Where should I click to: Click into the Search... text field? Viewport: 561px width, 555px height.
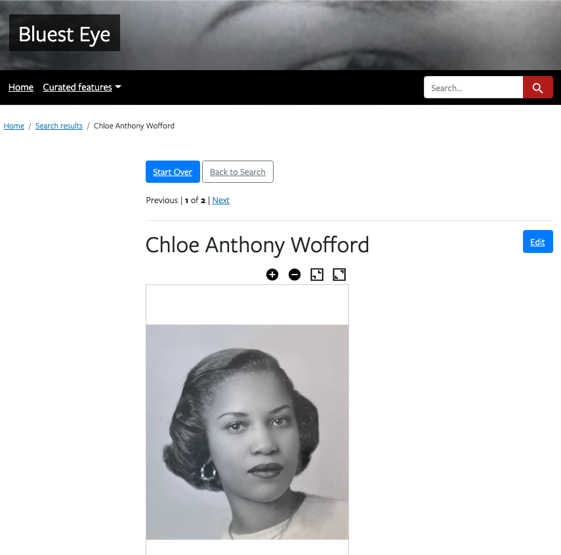coord(473,87)
